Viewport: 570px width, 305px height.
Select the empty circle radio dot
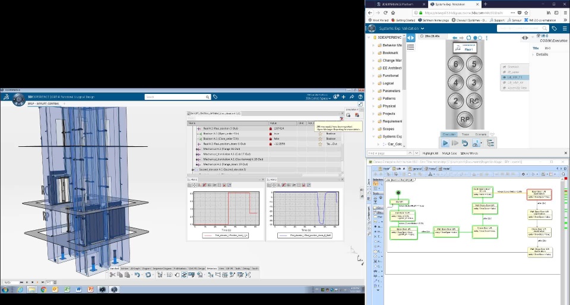click(x=480, y=37)
